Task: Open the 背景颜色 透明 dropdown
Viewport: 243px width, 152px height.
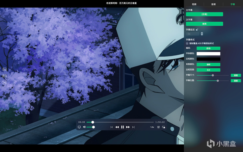Action: point(209,65)
